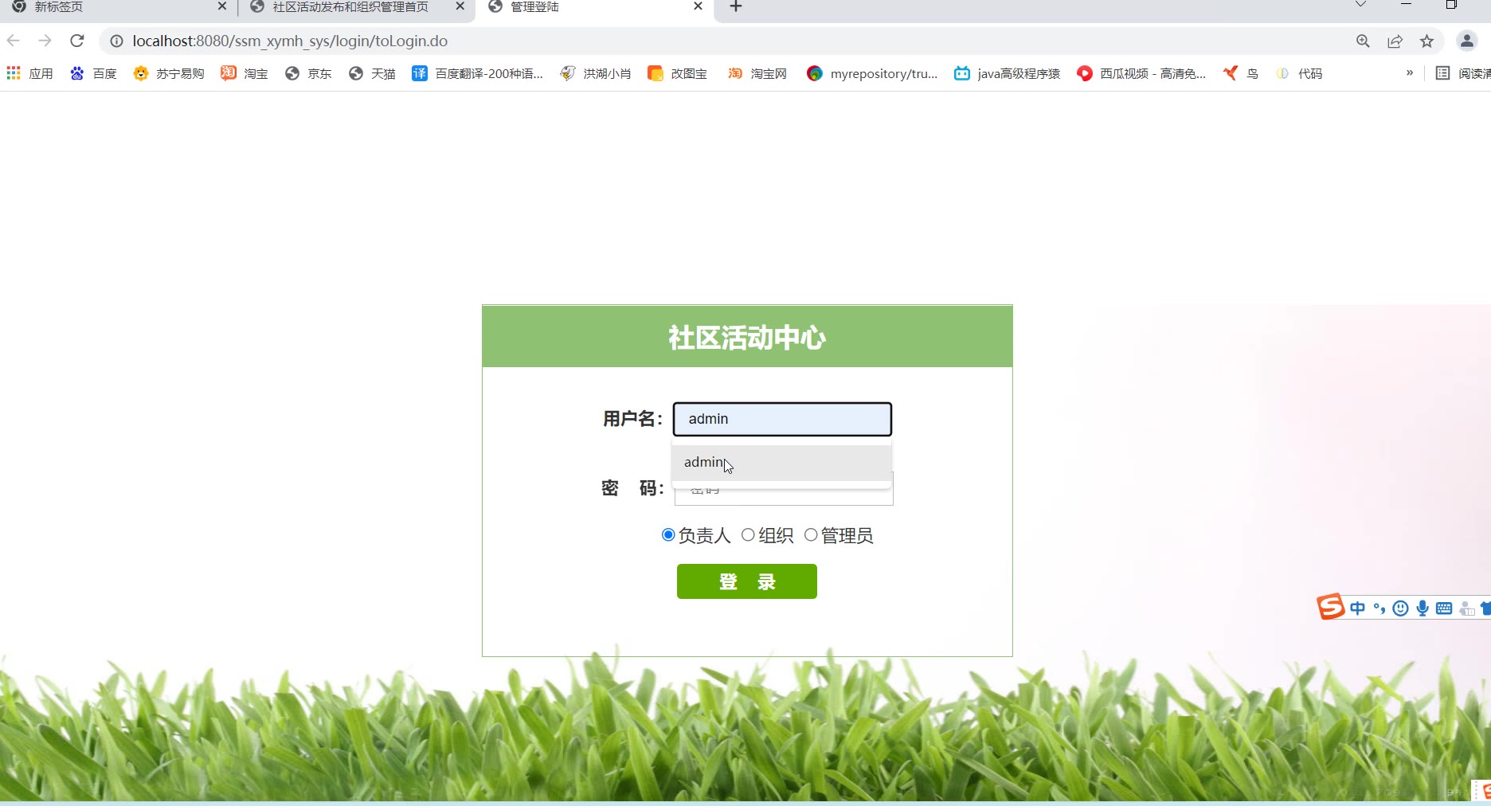Open the 天猫 bookmark

(x=372, y=73)
